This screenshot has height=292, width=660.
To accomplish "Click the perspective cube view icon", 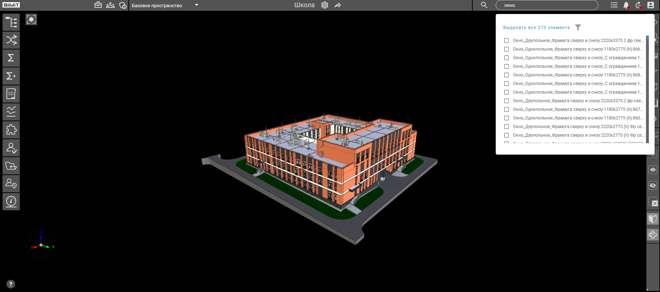I will point(653,218).
